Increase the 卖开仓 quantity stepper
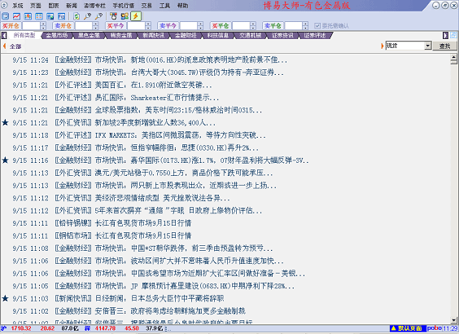The image size is (459, 334). click(x=96, y=24)
